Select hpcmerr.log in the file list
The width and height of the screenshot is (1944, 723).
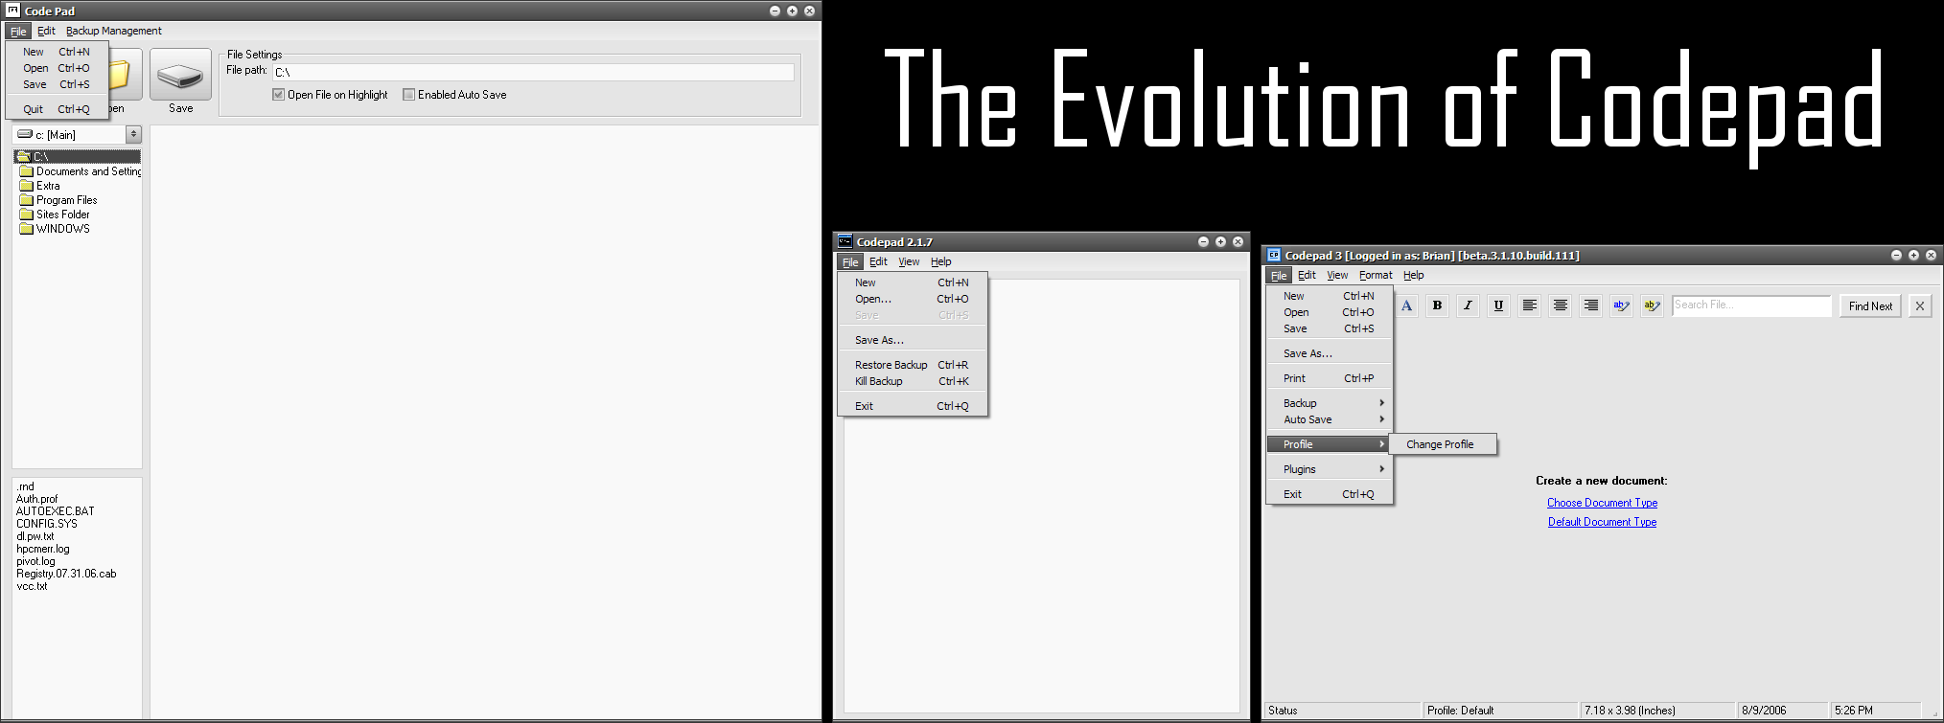(42, 549)
